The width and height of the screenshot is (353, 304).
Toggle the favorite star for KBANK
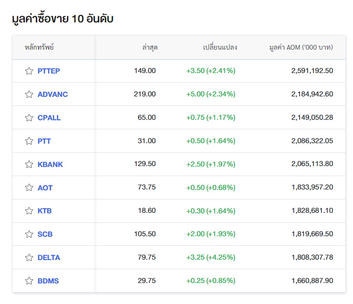pos(29,164)
